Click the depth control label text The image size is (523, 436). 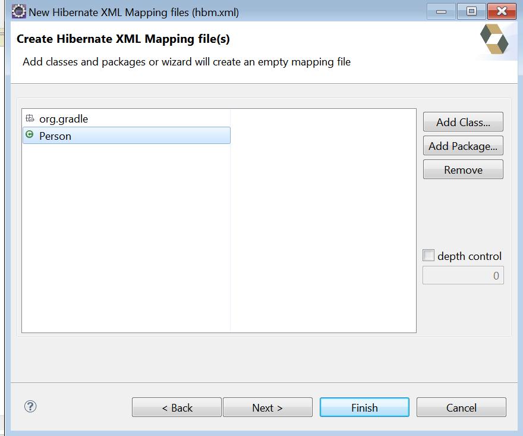[x=468, y=256]
